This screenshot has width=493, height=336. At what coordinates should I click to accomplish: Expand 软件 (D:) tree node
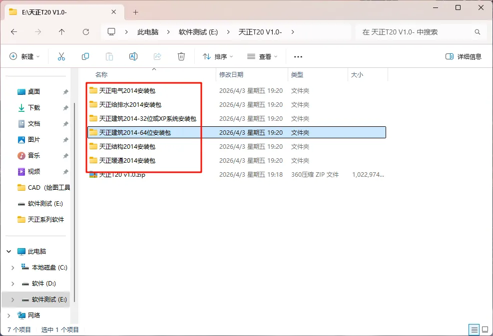pos(12,284)
